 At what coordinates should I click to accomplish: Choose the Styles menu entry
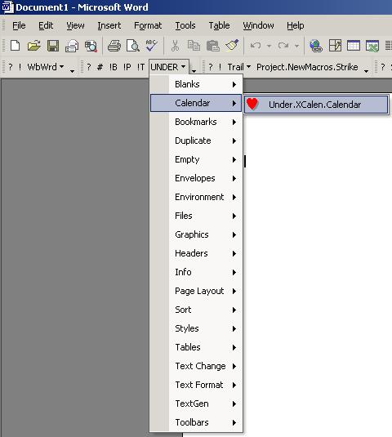point(196,328)
